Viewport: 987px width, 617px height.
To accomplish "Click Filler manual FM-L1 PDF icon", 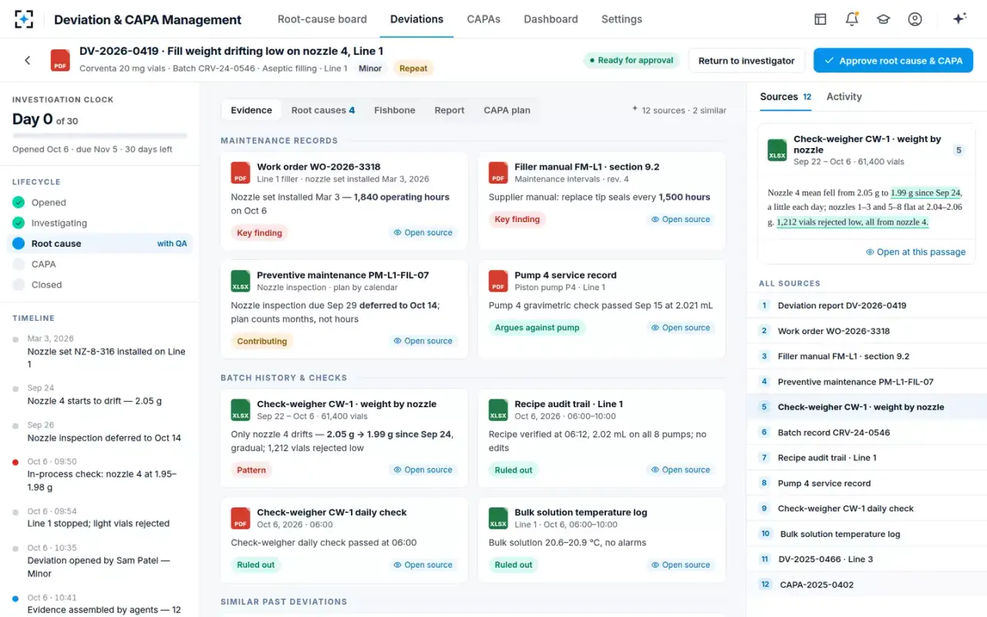I will pos(498,172).
